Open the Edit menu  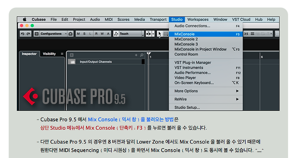tap(65, 19)
